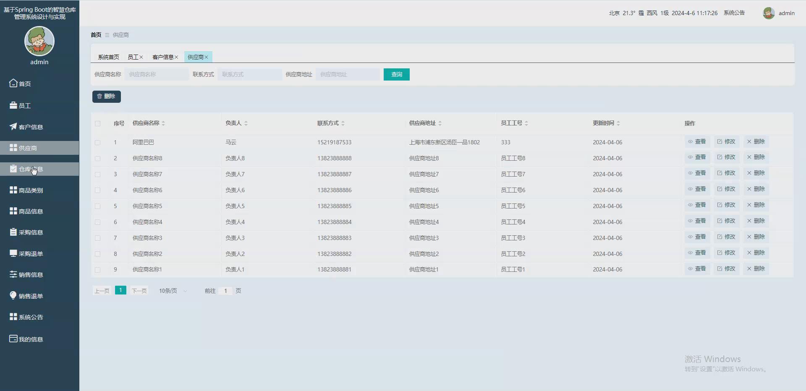Select the checkbox for 供应商名称5 row
The height and width of the screenshot is (391, 806).
(x=97, y=206)
